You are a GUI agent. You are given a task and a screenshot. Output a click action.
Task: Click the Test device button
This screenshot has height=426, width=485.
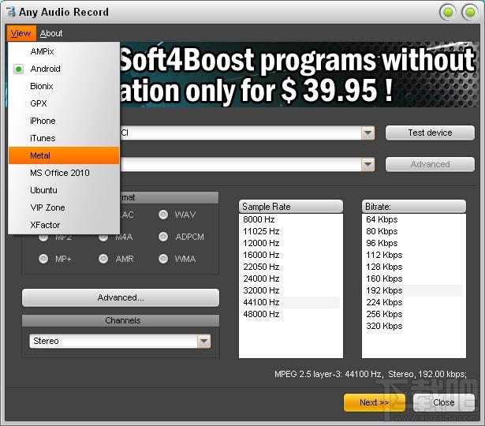tap(430, 133)
